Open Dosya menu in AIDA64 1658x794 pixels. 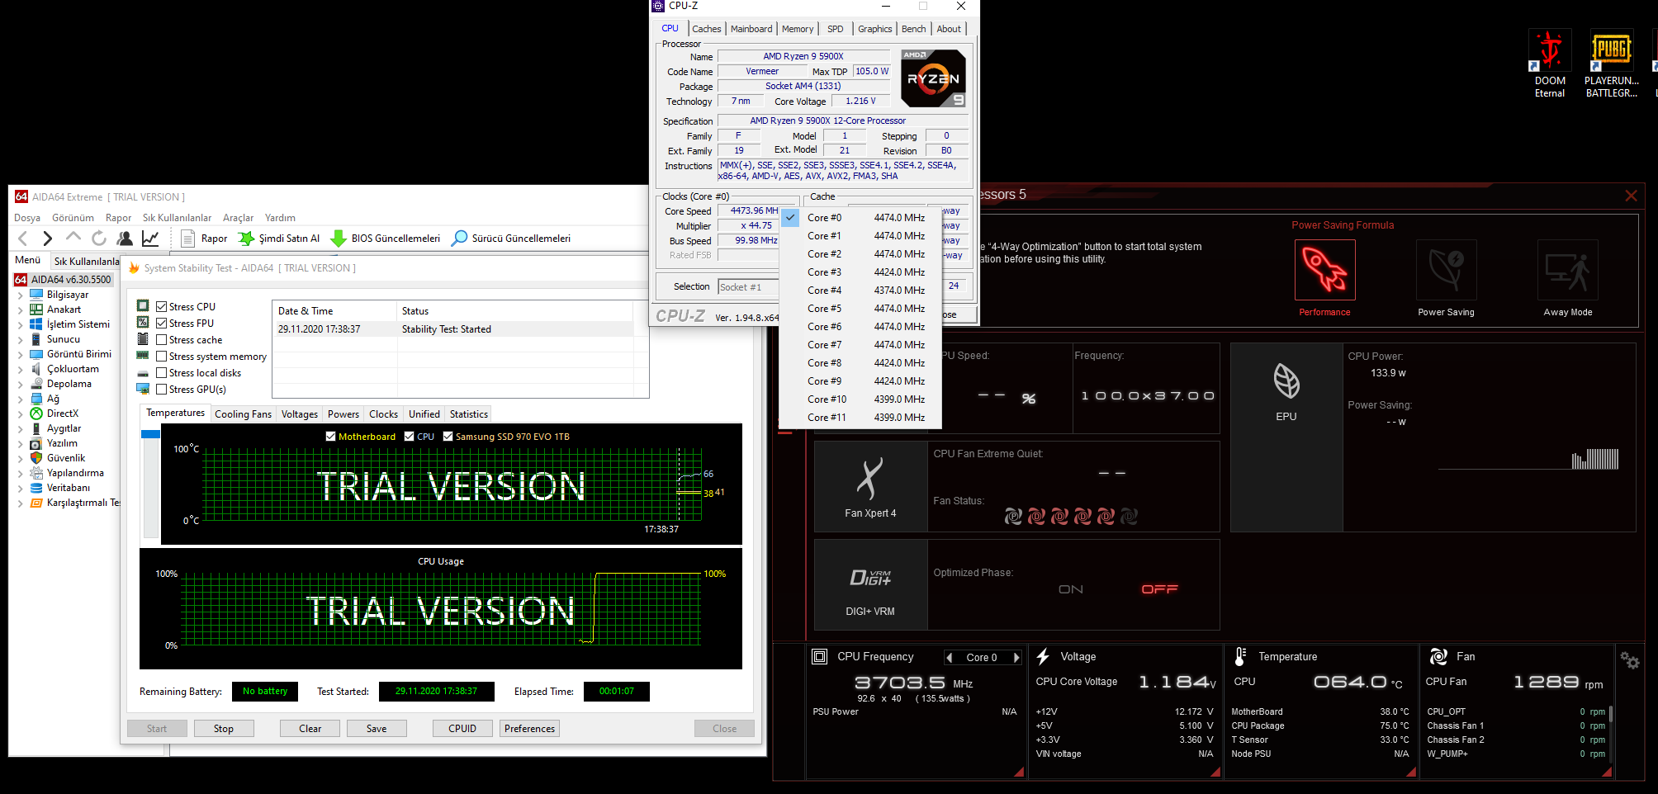click(27, 218)
